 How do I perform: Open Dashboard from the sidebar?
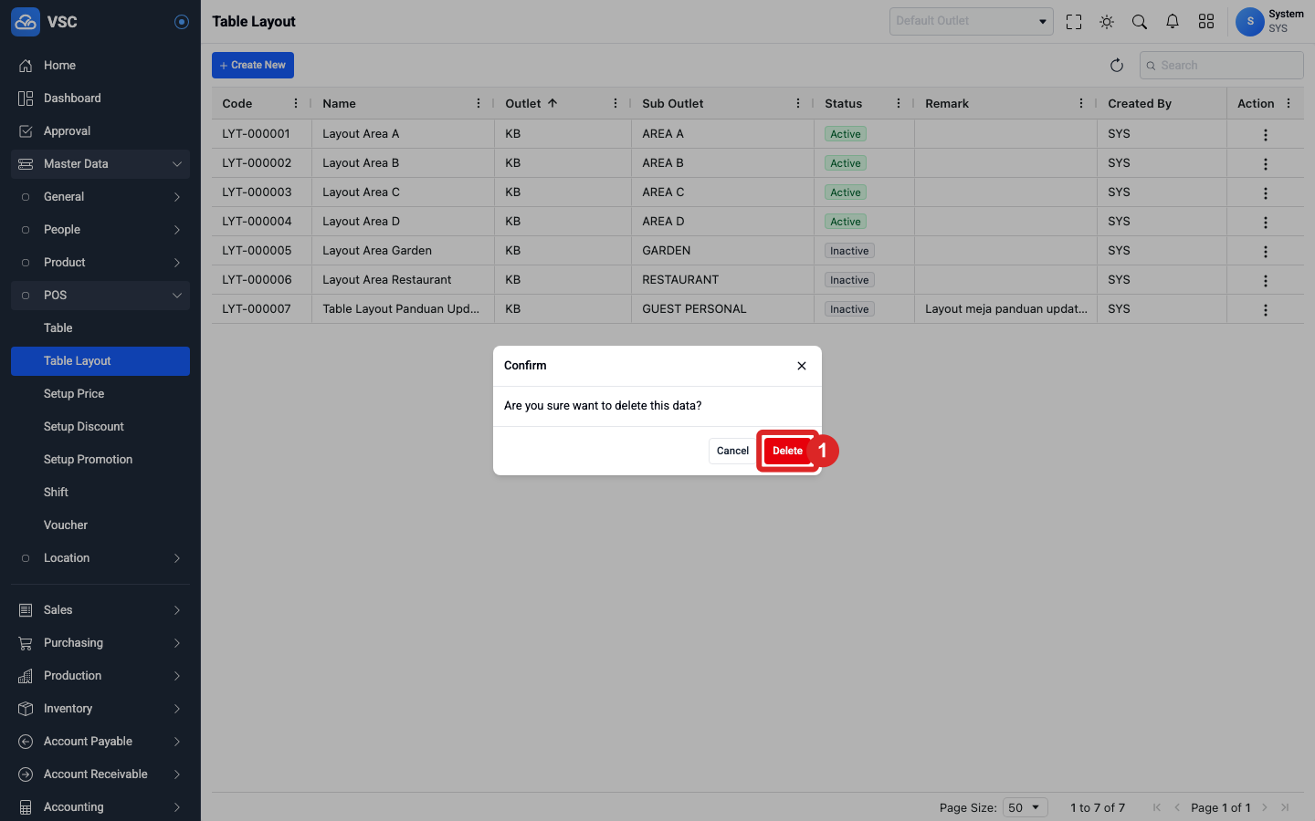(x=100, y=99)
